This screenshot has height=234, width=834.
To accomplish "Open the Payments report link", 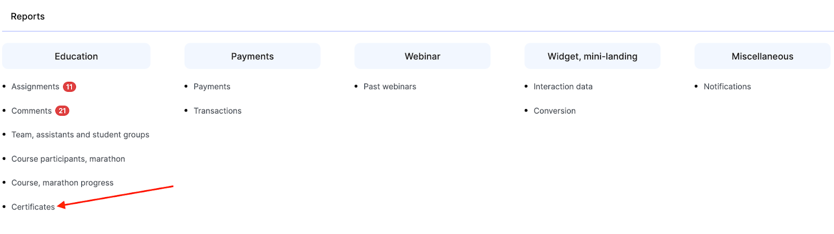I will (x=212, y=87).
